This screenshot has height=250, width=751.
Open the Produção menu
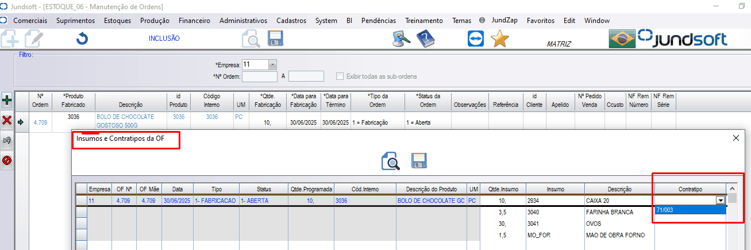[x=155, y=21]
